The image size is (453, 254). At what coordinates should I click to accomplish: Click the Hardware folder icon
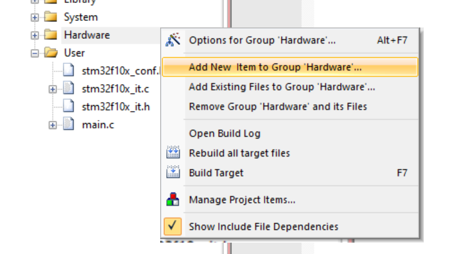point(50,35)
